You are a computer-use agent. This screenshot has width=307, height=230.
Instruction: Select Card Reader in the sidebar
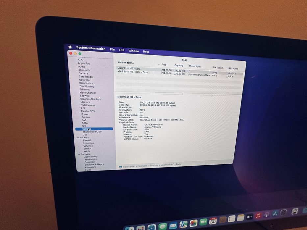[86, 77]
